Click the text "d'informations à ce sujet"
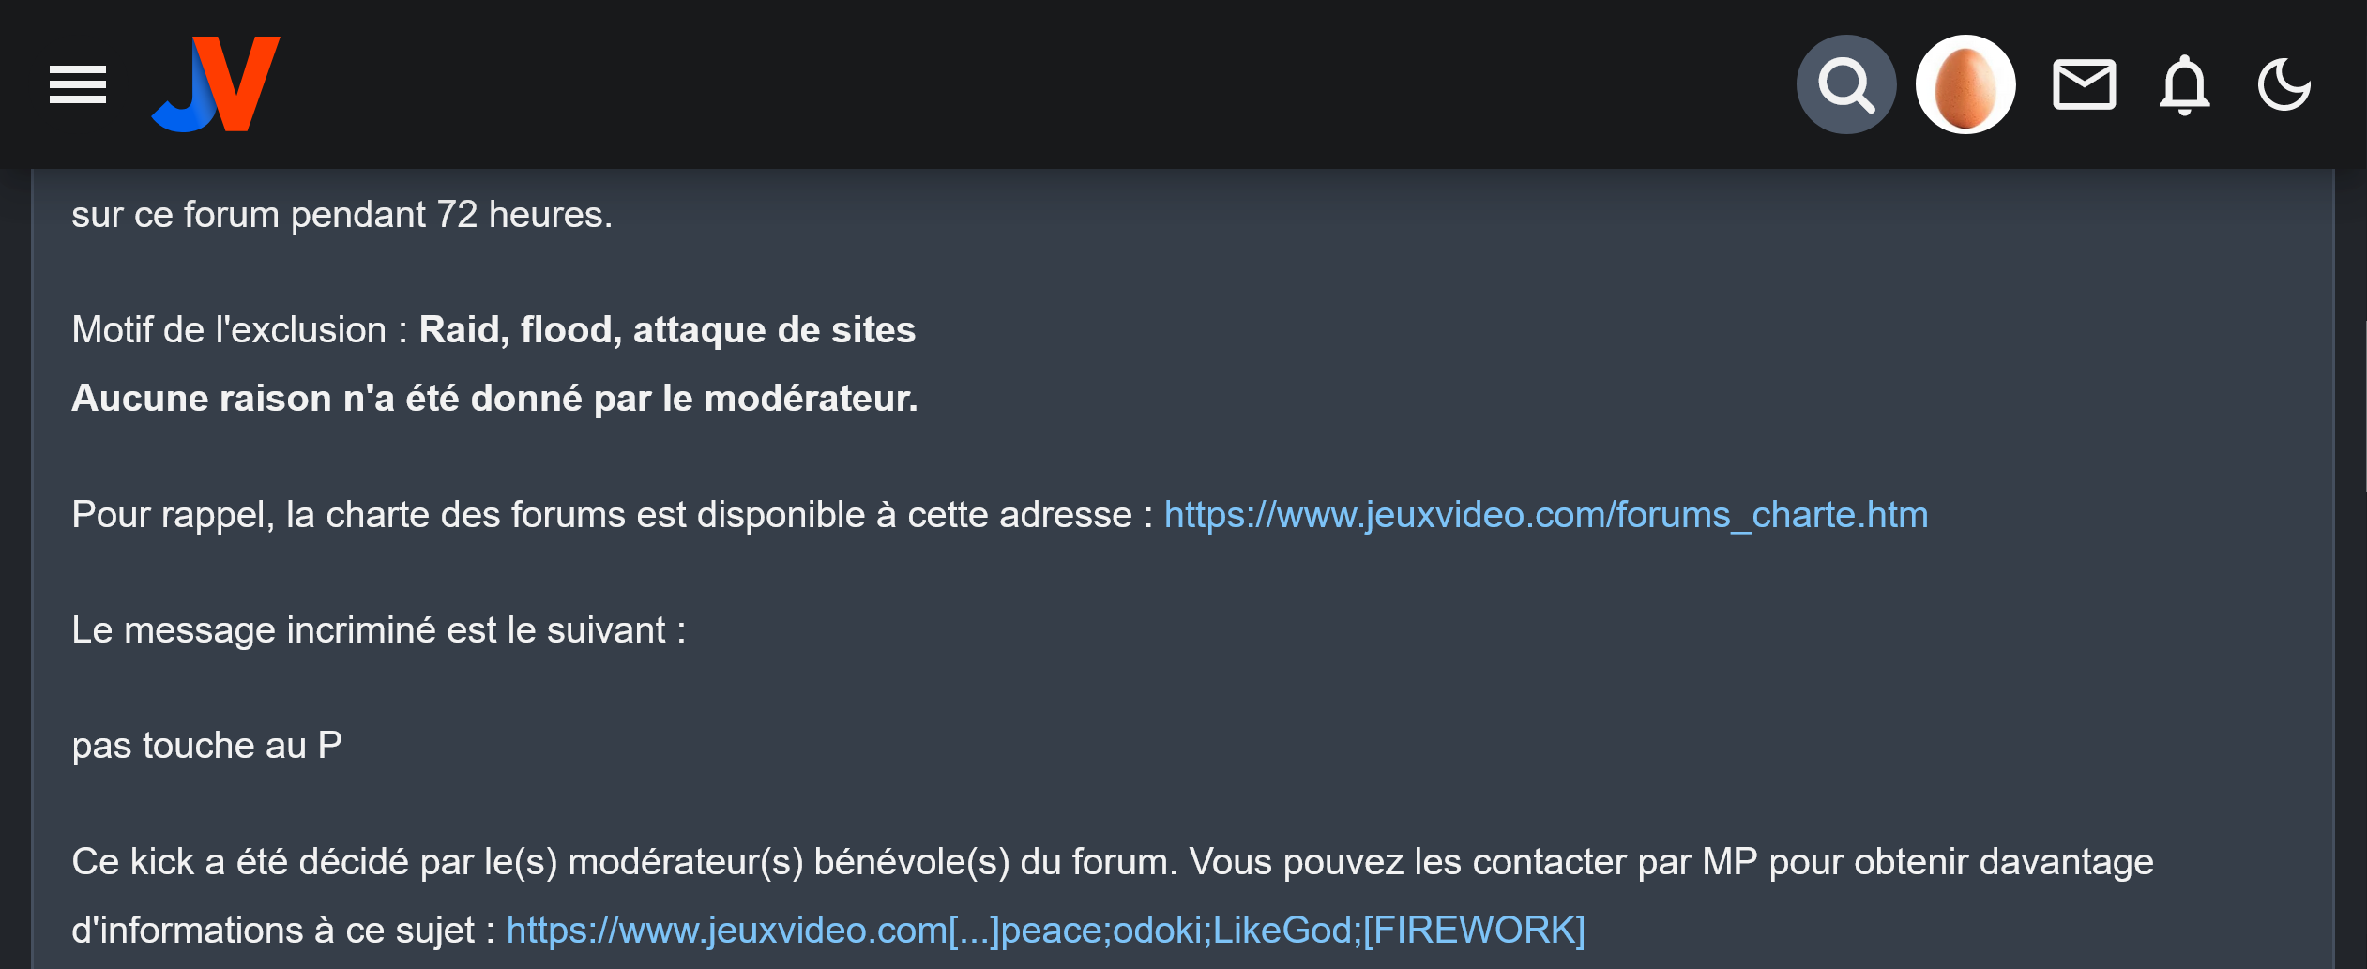The image size is (2367, 969). [273, 931]
